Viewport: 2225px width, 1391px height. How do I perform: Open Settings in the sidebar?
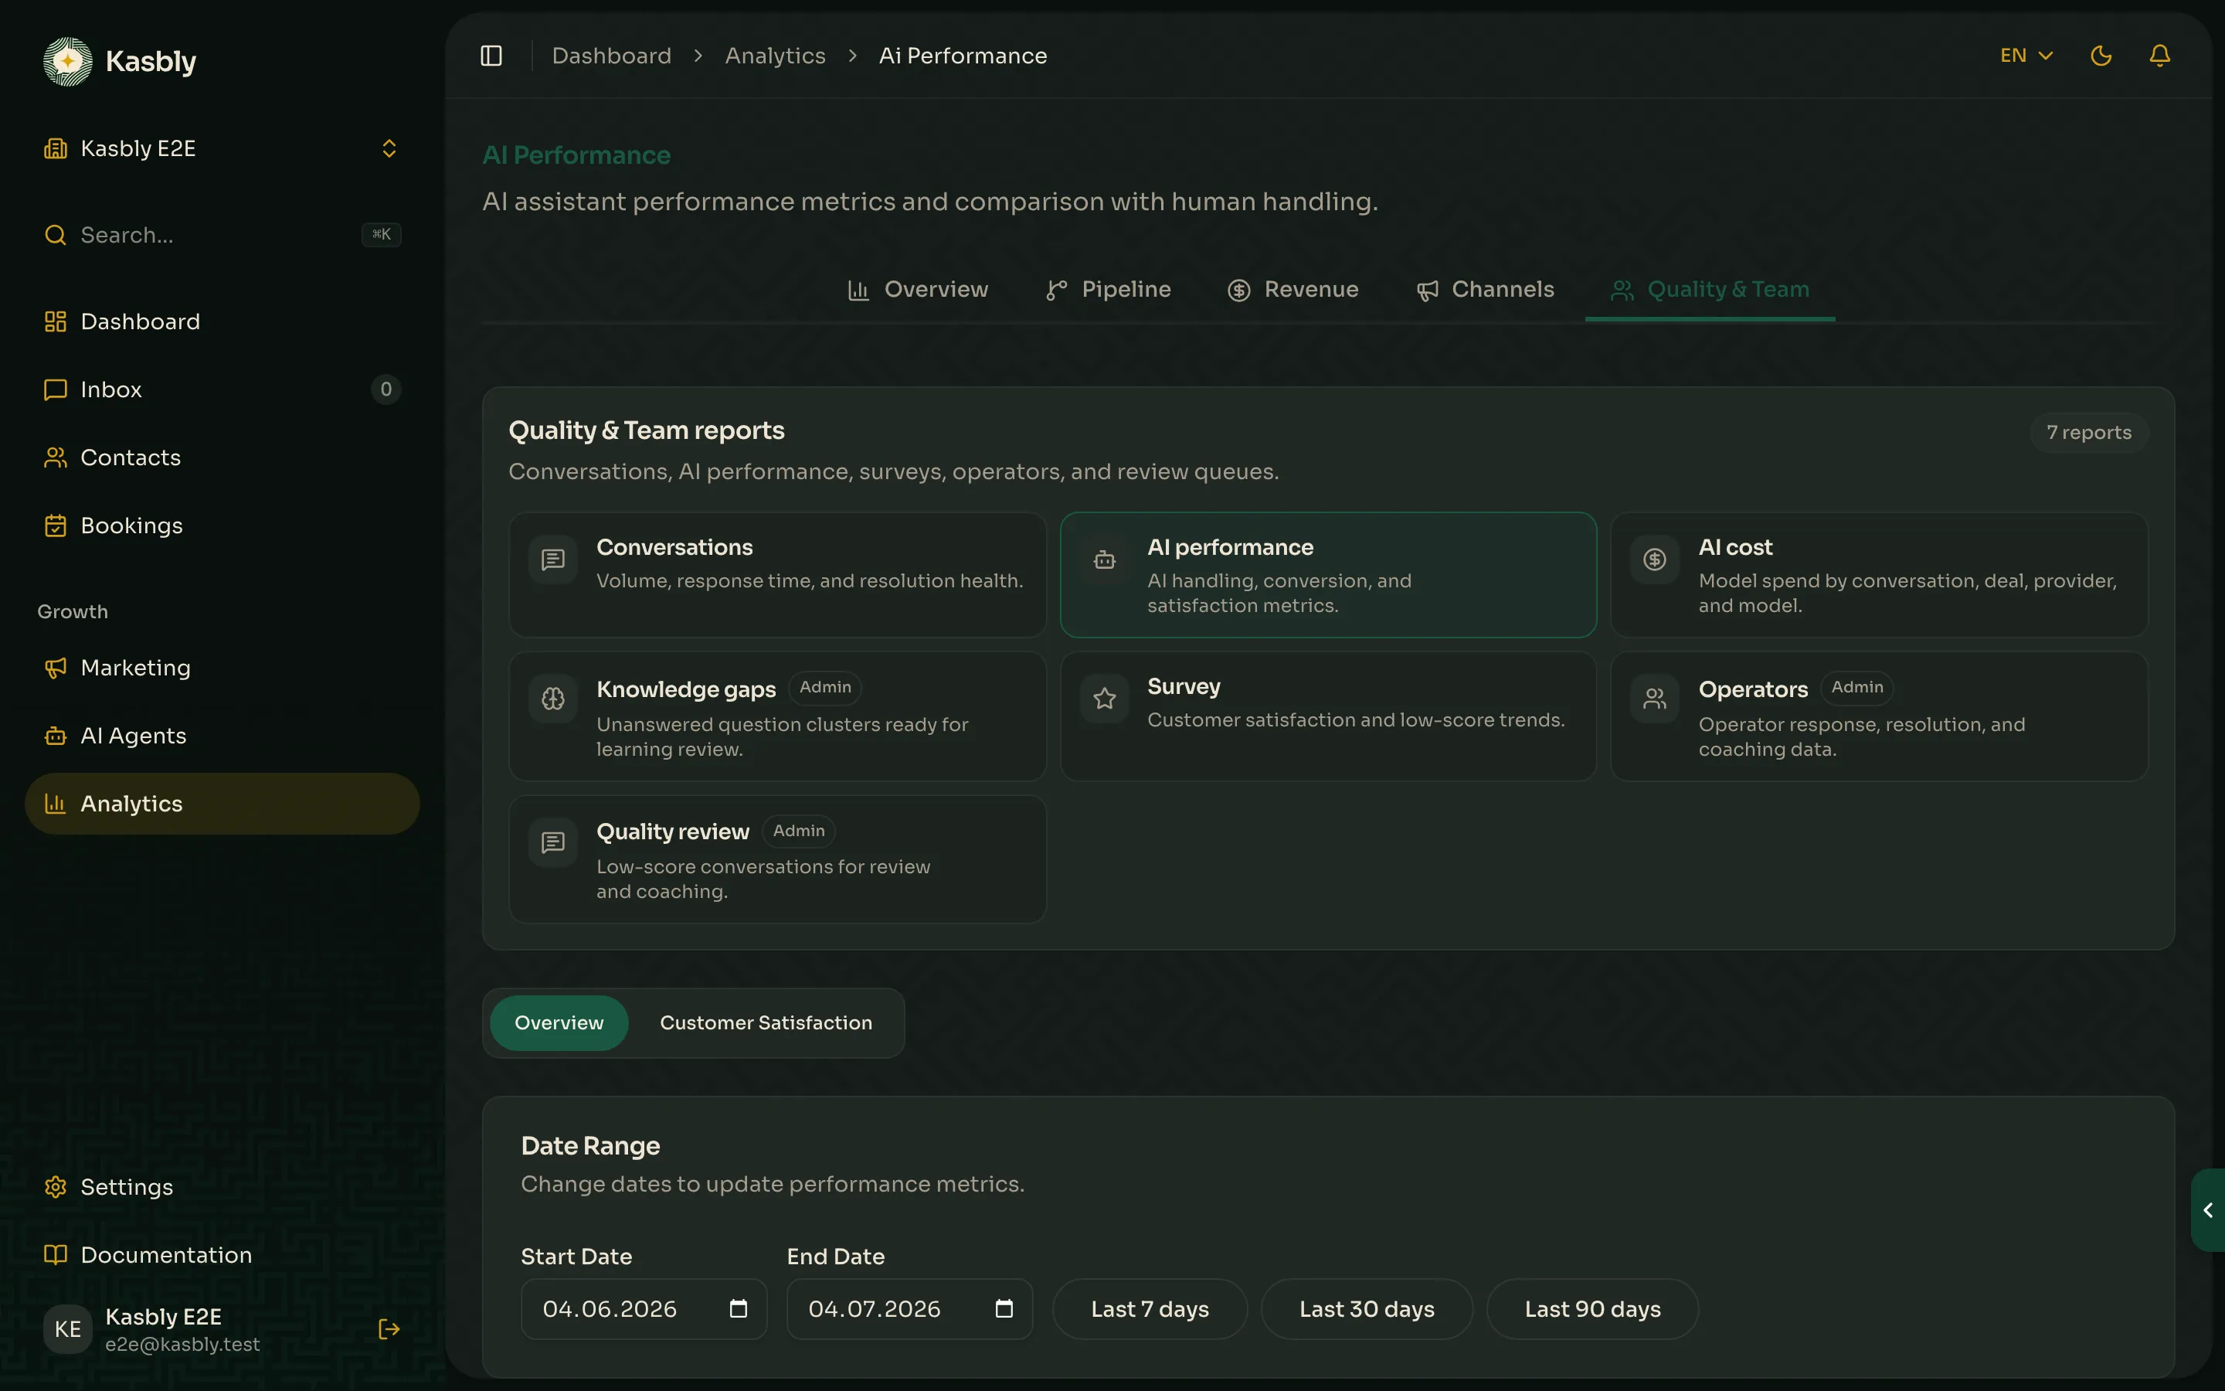tap(222, 1188)
